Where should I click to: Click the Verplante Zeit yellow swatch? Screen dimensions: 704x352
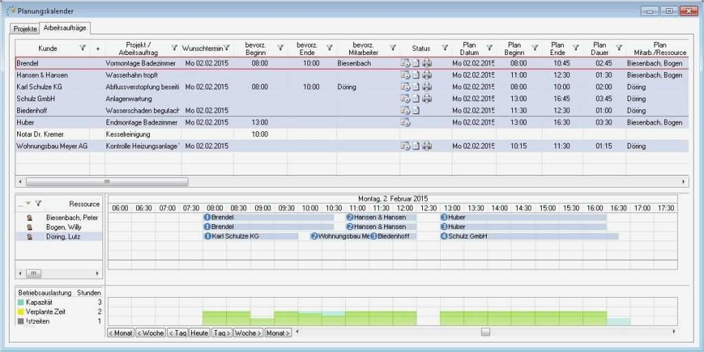[21, 312]
